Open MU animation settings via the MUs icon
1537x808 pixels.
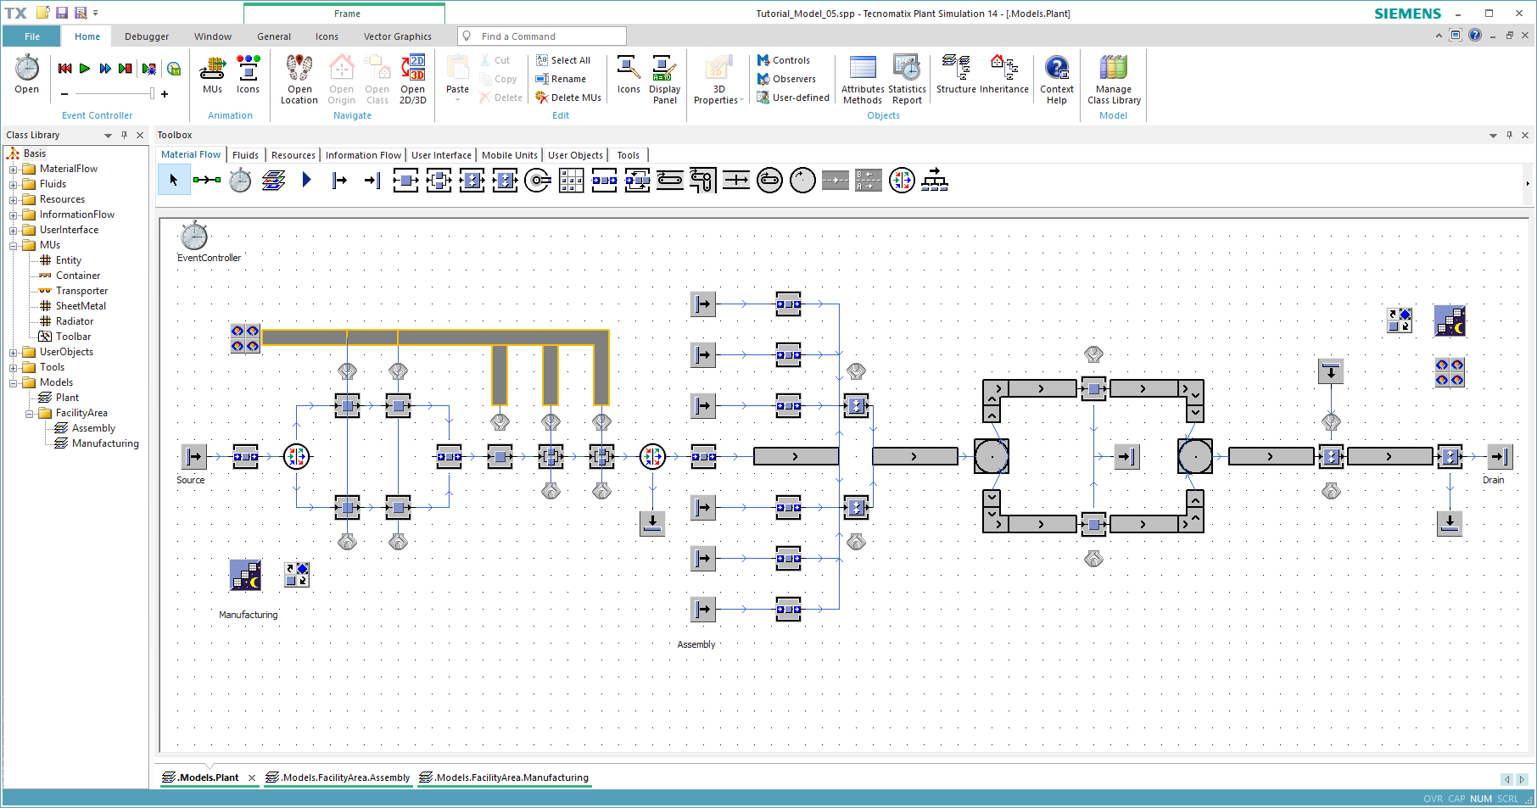click(212, 78)
